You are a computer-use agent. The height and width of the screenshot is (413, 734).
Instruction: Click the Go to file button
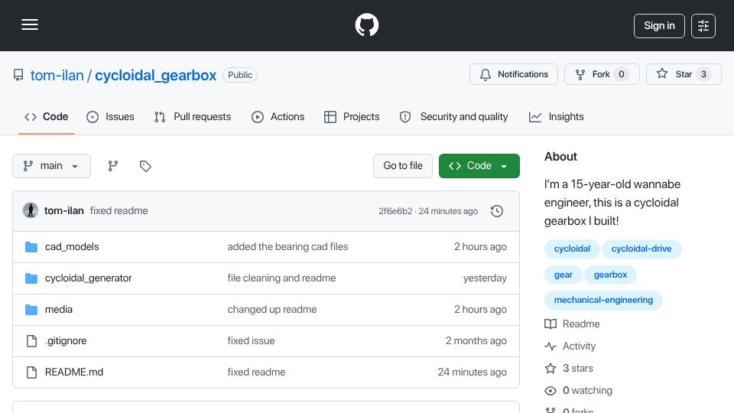[x=403, y=166]
